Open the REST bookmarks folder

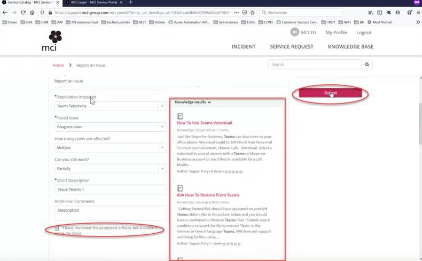point(139,22)
